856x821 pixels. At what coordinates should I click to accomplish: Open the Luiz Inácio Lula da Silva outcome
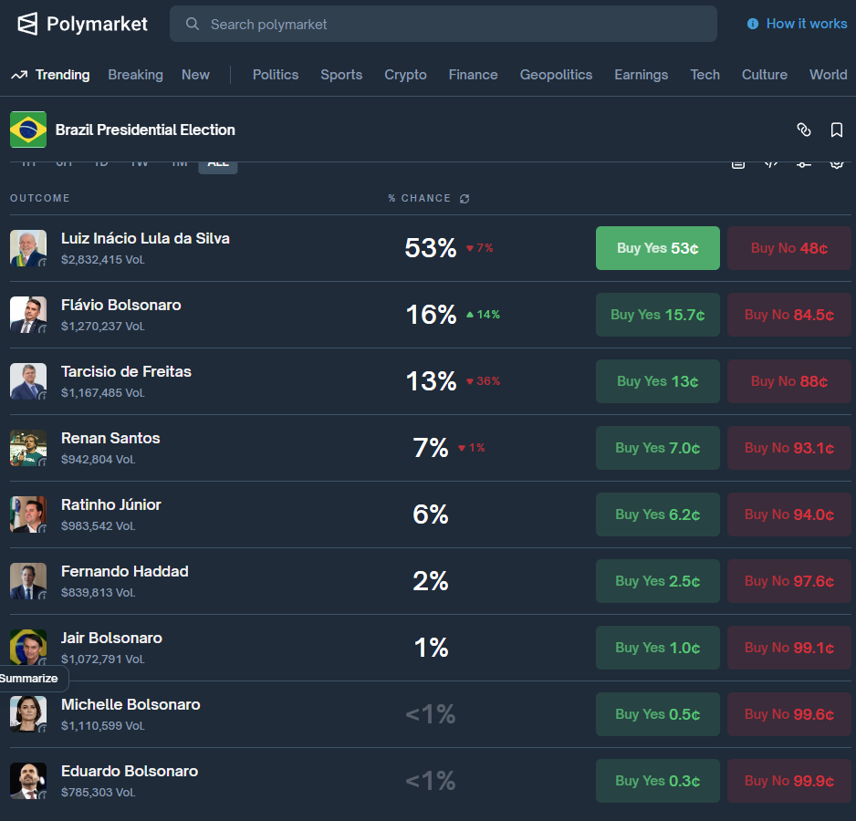[145, 239]
